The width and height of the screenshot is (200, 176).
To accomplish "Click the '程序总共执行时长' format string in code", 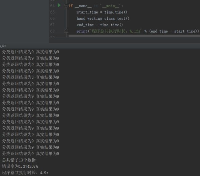I will point(116,31).
